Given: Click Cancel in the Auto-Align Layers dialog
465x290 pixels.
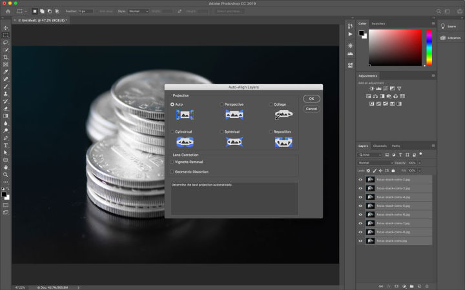Looking at the screenshot, I should 311,109.
